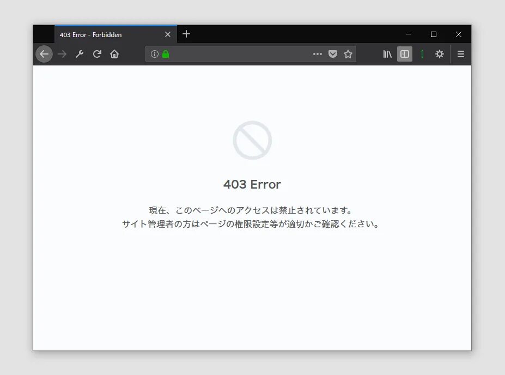Open the Library books icon
This screenshot has height=375, width=505.
coord(387,54)
